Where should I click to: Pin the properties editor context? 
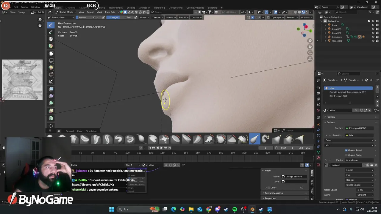(x=377, y=80)
